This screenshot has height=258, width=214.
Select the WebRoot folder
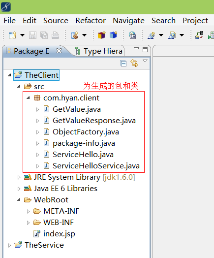(46, 200)
